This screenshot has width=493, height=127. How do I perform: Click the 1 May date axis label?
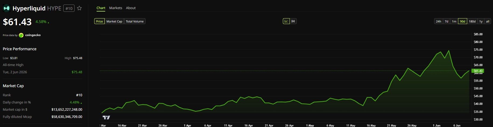310,125
